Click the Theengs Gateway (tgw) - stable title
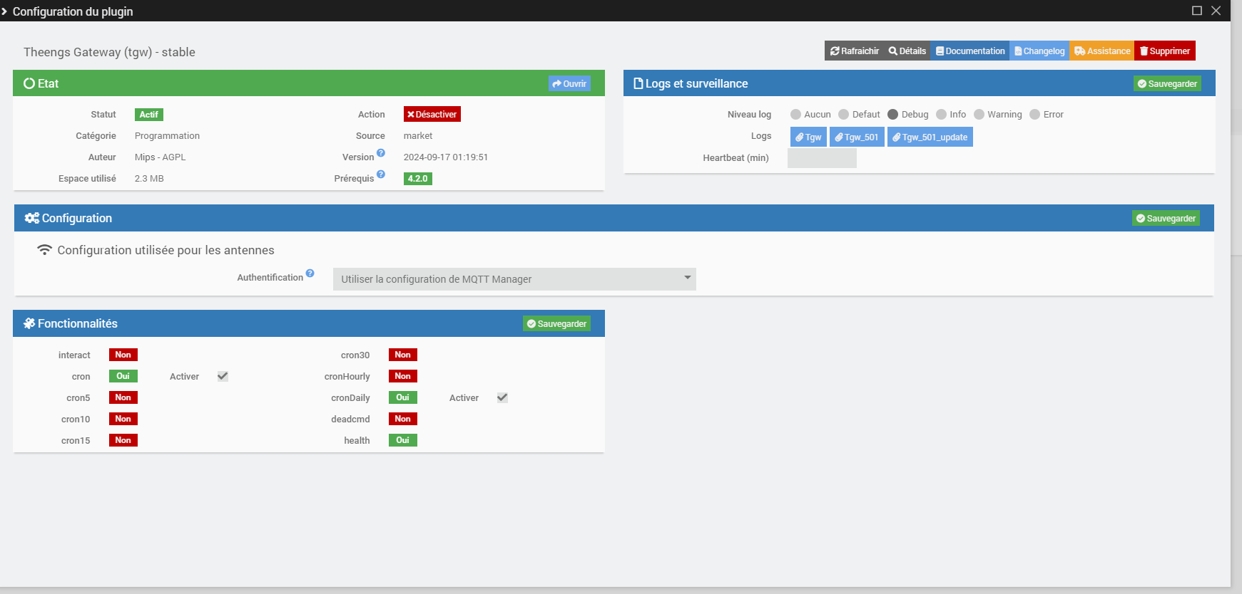Screen dimensions: 1242x594 click(x=109, y=52)
